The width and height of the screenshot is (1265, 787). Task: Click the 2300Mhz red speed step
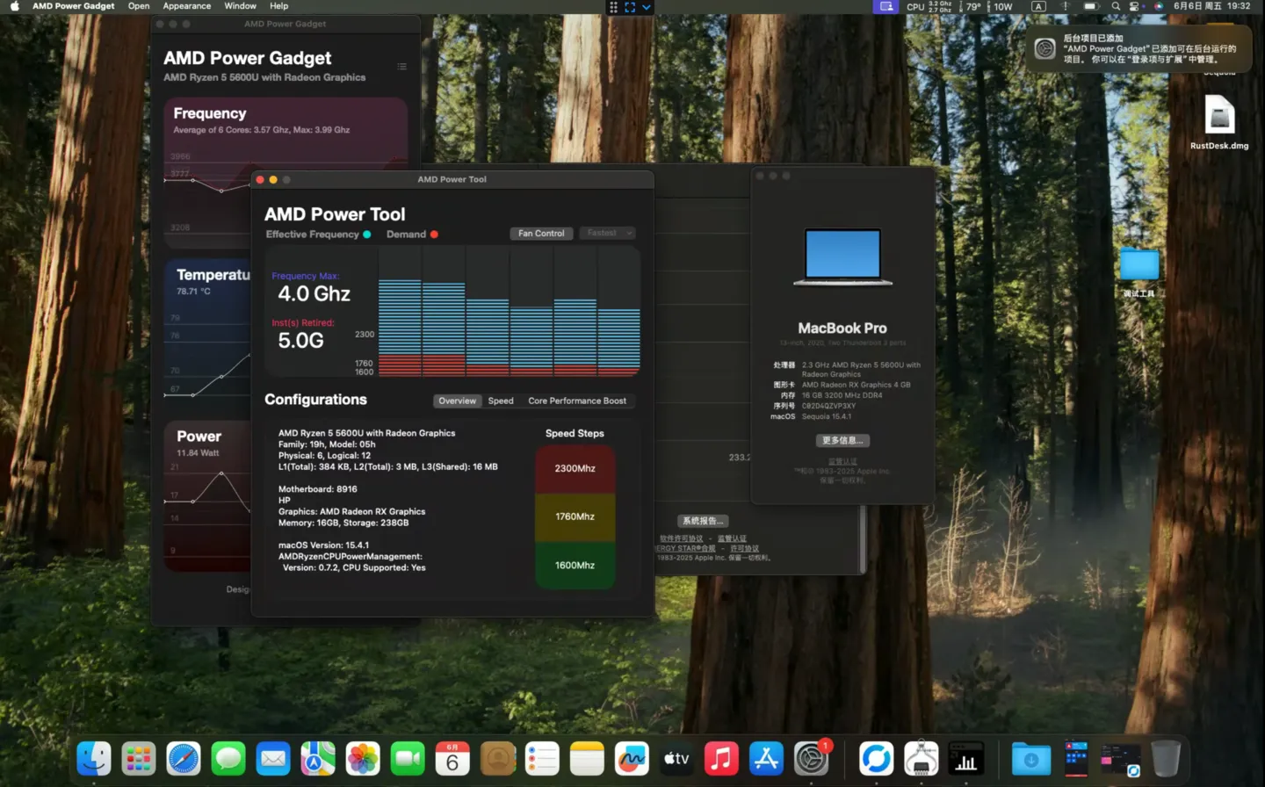pos(575,469)
